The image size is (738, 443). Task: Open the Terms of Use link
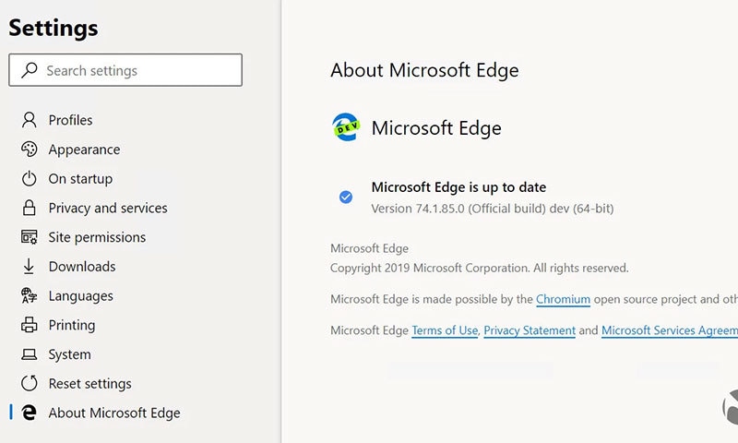445,330
